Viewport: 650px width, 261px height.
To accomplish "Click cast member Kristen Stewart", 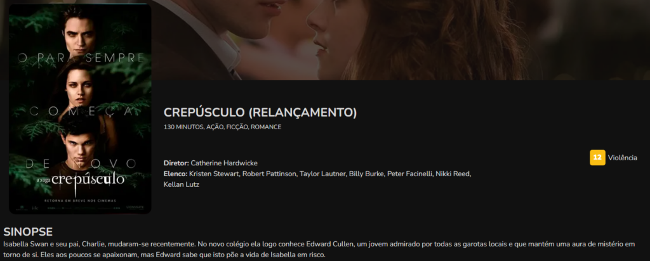I will [214, 174].
